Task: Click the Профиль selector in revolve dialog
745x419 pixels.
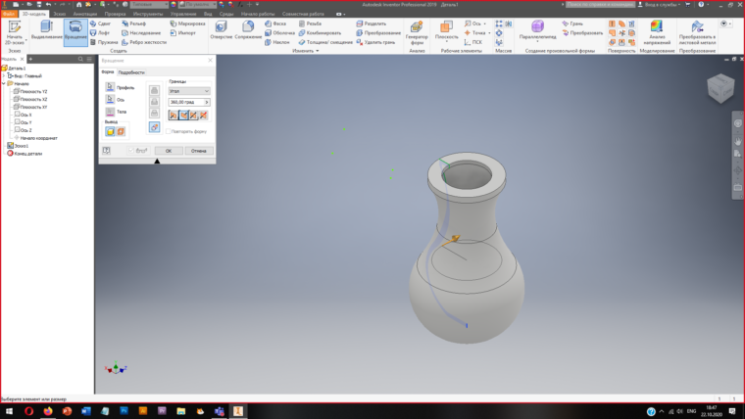Action: click(111, 87)
